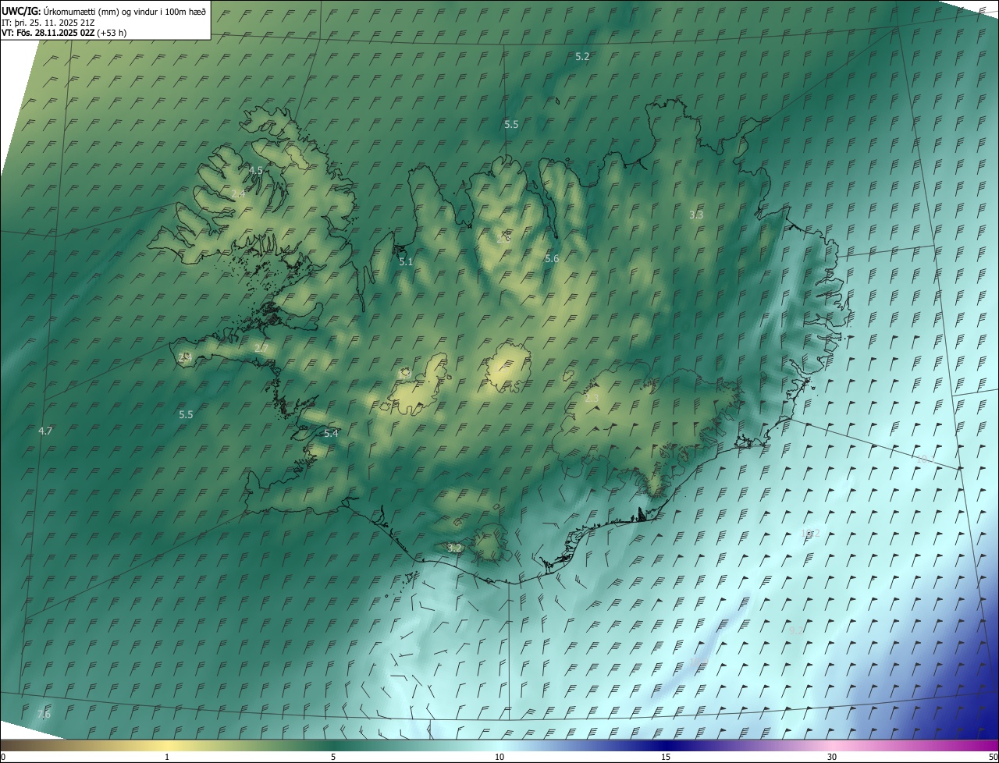Click the 2.3 value on the Vatnajökull glacier
Image resolution: width=999 pixels, height=763 pixels.
(592, 399)
